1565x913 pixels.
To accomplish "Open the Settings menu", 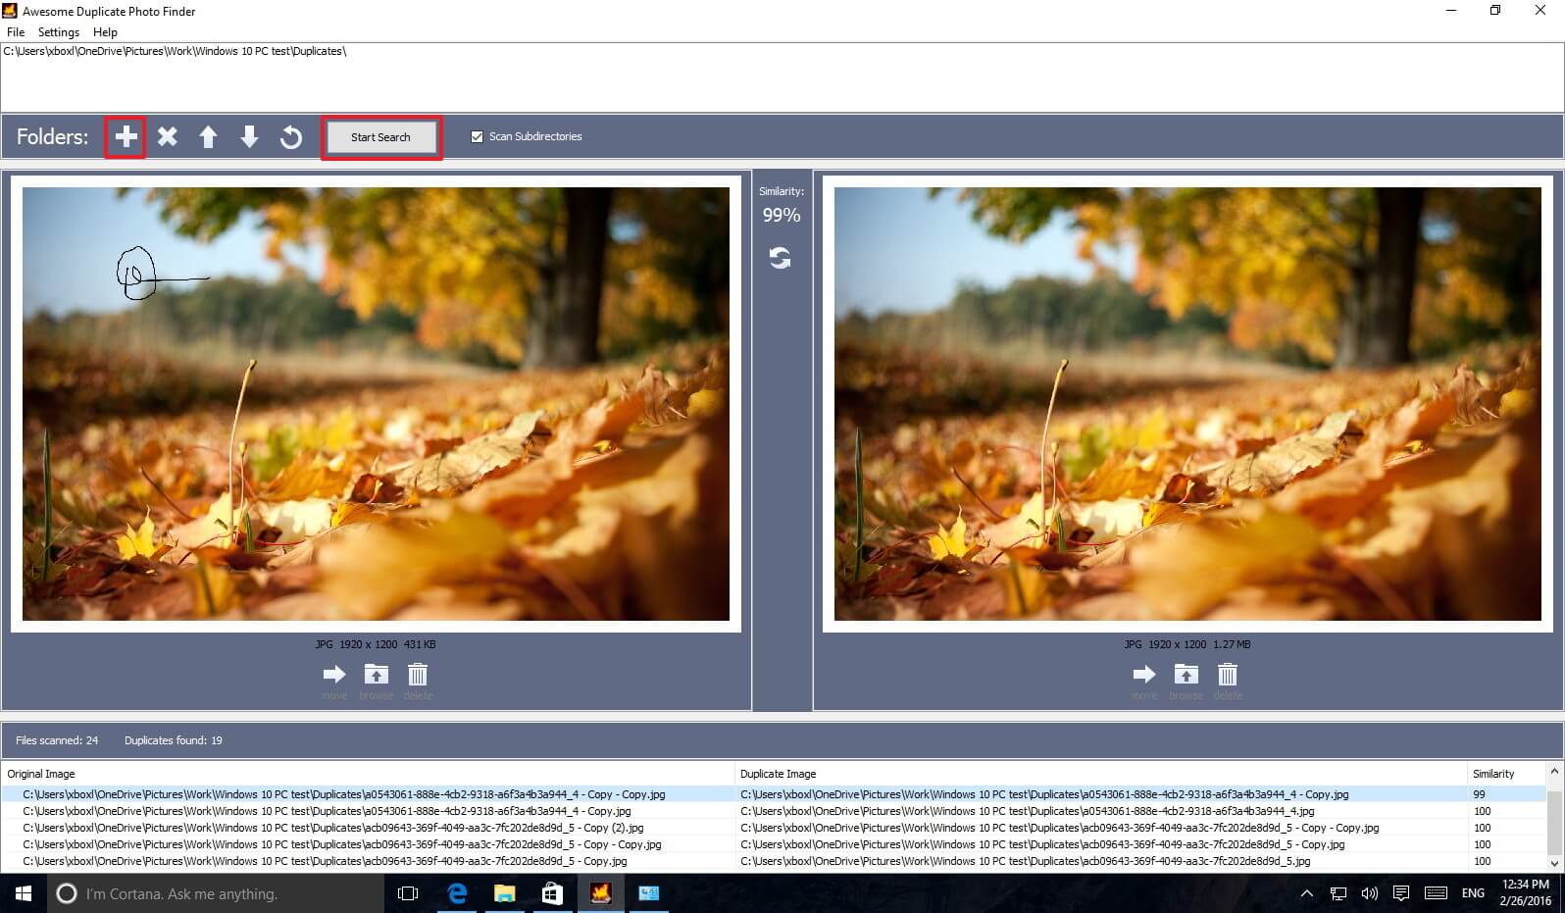I will click(x=59, y=32).
